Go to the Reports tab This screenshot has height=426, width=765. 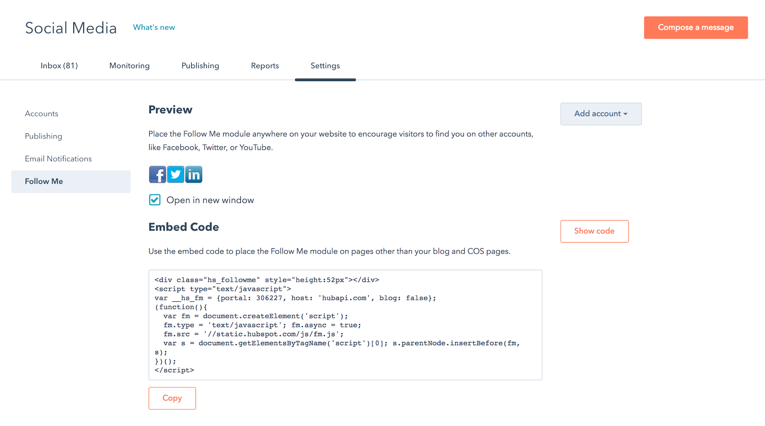[x=265, y=66]
